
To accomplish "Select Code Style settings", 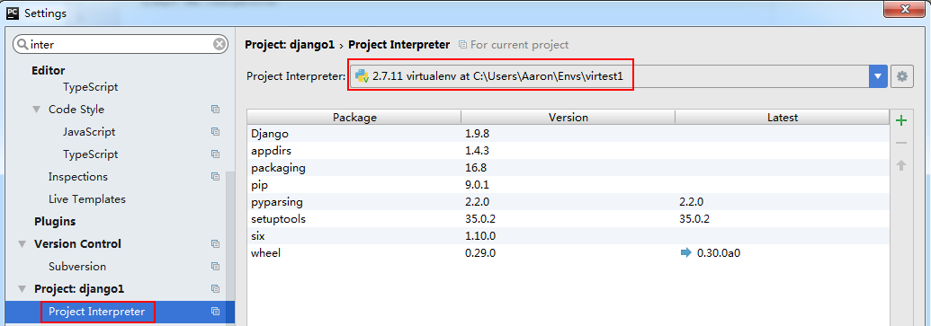I will 76,109.
